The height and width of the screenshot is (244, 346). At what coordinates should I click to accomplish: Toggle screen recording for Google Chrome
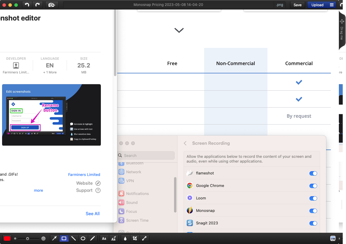(x=313, y=186)
